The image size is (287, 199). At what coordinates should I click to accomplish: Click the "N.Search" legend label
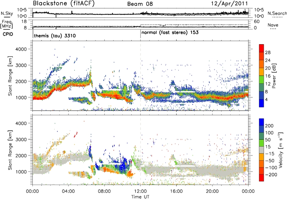277,13
